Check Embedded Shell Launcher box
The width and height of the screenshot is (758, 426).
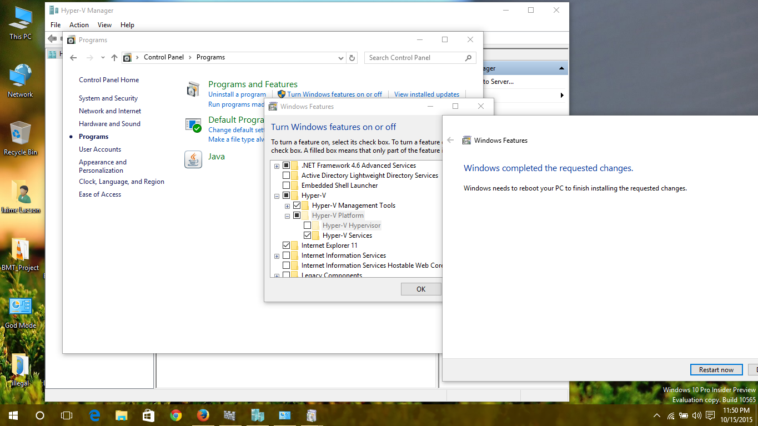(287, 186)
